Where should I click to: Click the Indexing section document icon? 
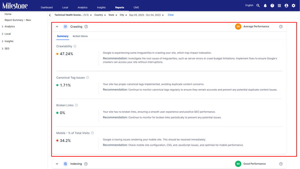coord(66,164)
